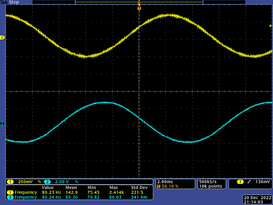
Task: Click the trigger source channel 1 badge
Action: coord(240,182)
